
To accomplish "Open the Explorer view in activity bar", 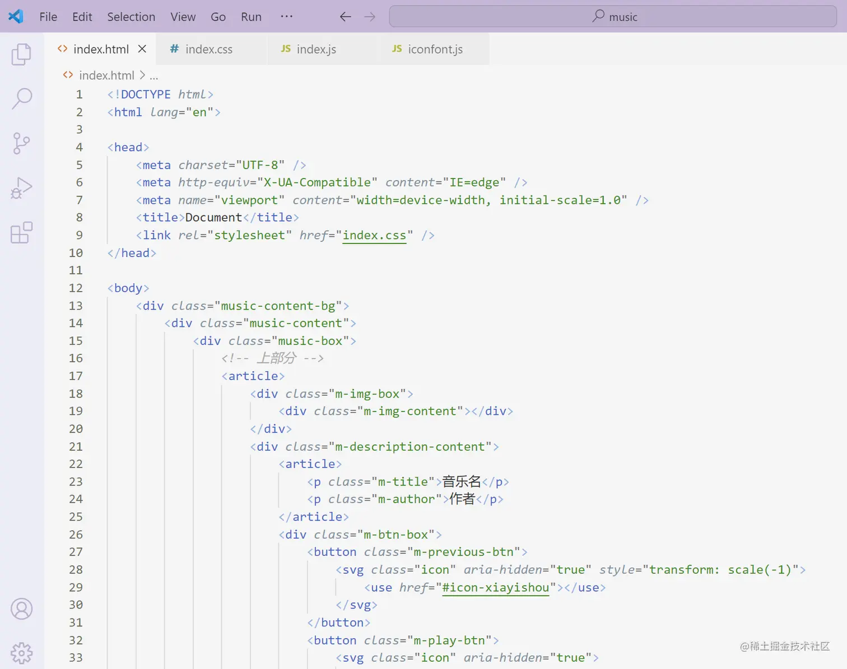I will coord(21,54).
